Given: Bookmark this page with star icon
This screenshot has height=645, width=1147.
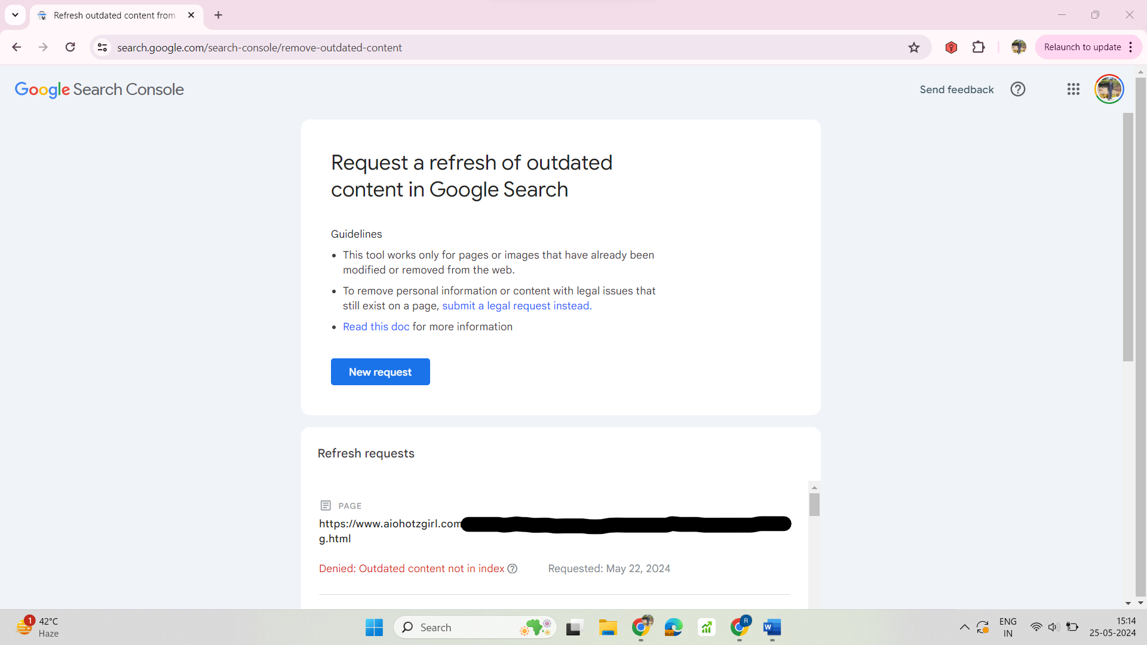Looking at the screenshot, I should [913, 48].
